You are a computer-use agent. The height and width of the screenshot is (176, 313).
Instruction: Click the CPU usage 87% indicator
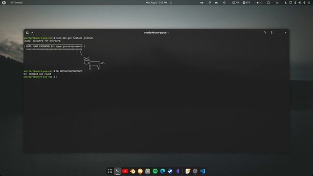(246, 2)
